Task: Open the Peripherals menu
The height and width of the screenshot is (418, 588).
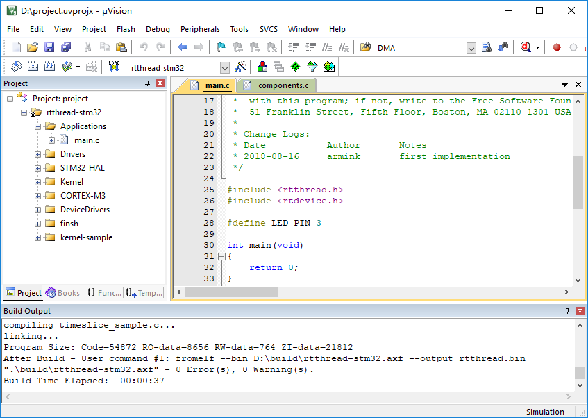Action: point(200,29)
